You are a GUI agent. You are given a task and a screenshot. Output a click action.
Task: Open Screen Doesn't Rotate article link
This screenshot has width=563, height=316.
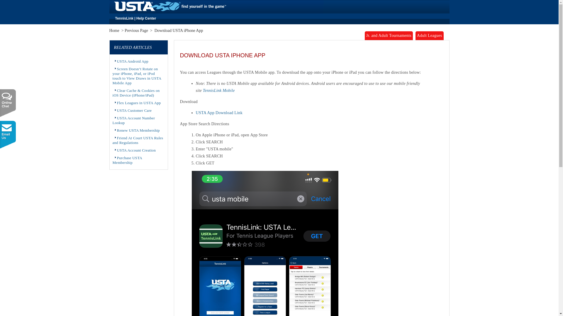click(x=137, y=76)
